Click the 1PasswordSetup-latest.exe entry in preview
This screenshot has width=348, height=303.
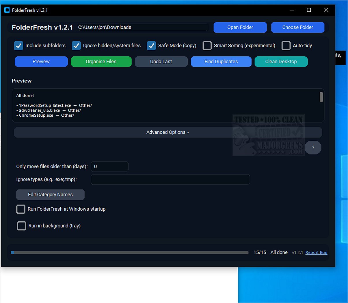[54, 106]
